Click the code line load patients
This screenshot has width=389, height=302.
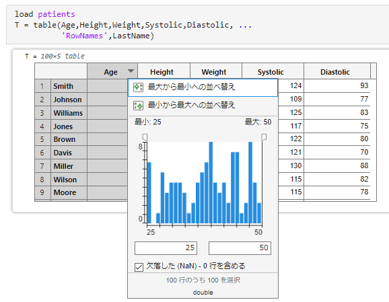[45, 14]
